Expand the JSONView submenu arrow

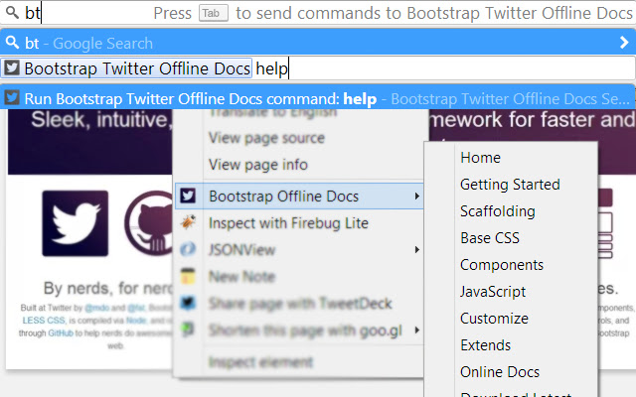416,250
